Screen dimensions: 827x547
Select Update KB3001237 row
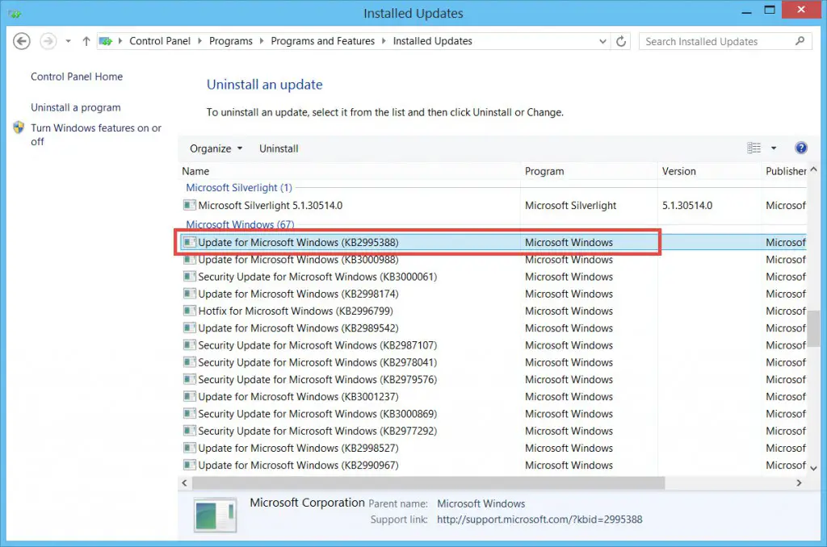pos(493,397)
